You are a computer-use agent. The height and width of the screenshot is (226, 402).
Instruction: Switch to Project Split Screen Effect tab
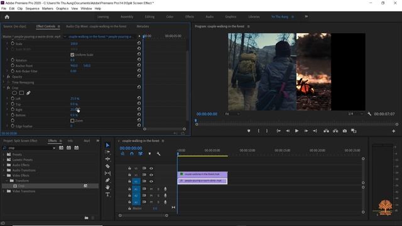point(20,141)
